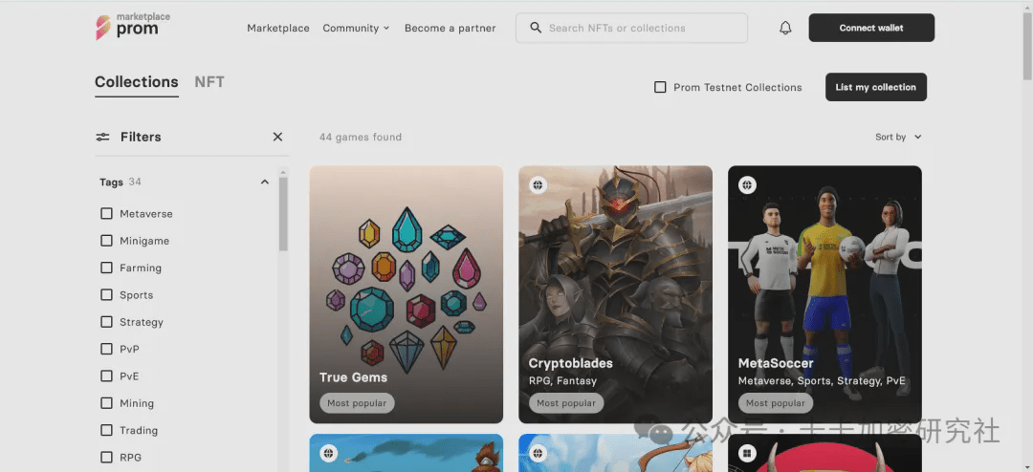Viewport: 1033px width, 472px height.
Task: Enable Prom Testnet Collections checkbox
Action: coord(659,87)
